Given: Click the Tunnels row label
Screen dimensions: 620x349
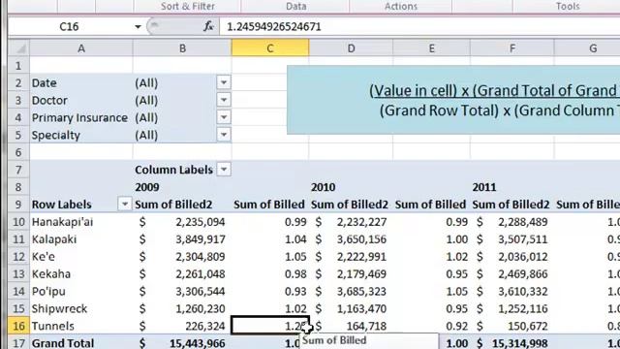Looking at the screenshot, I should (52, 326).
